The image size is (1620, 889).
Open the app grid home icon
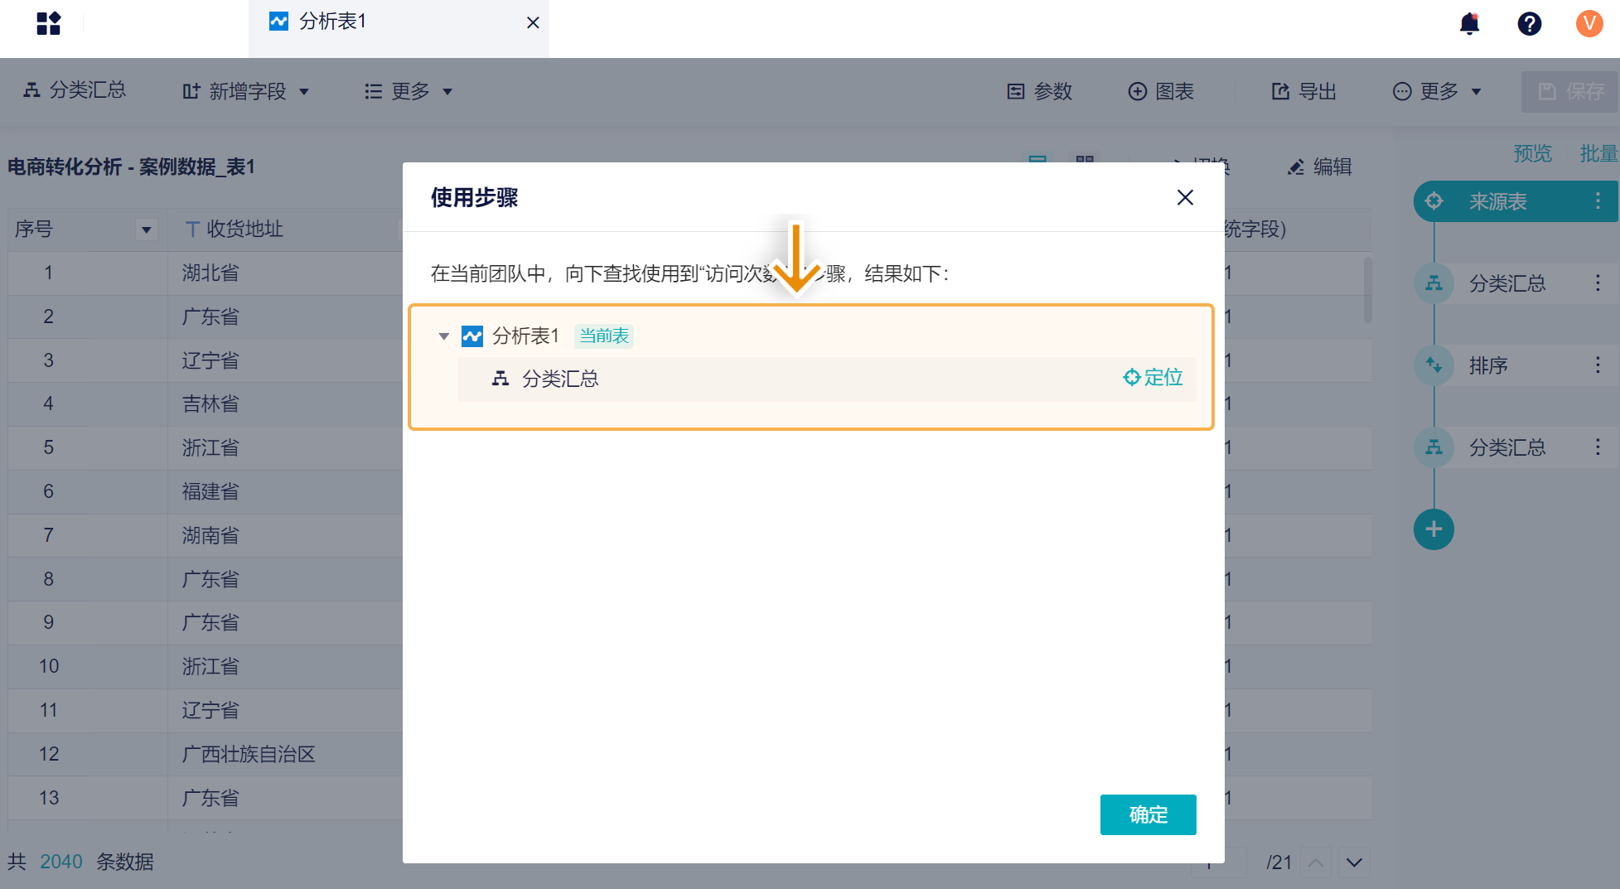click(49, 23)
